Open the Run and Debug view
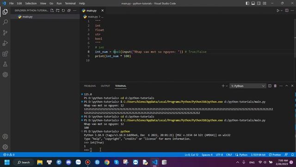Viewport: 296px width, 167px height. pos(5,43)
